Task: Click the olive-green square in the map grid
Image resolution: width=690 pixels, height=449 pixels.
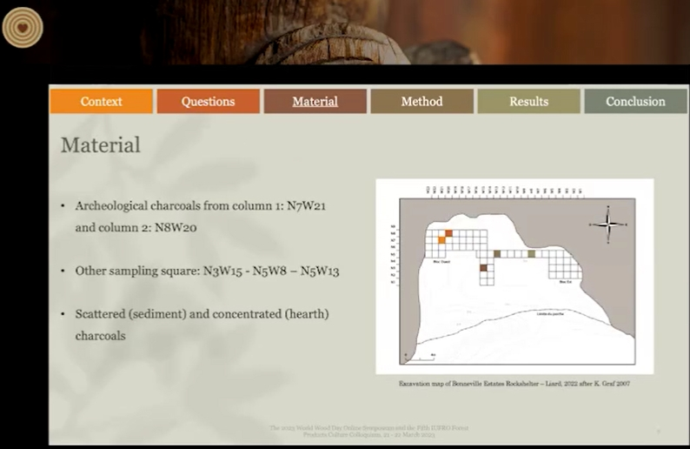Action: click(x=530, y=253)
